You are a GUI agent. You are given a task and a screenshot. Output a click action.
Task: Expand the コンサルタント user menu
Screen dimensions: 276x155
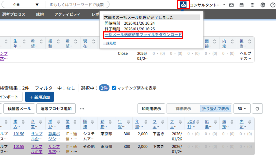pos(207,5)
